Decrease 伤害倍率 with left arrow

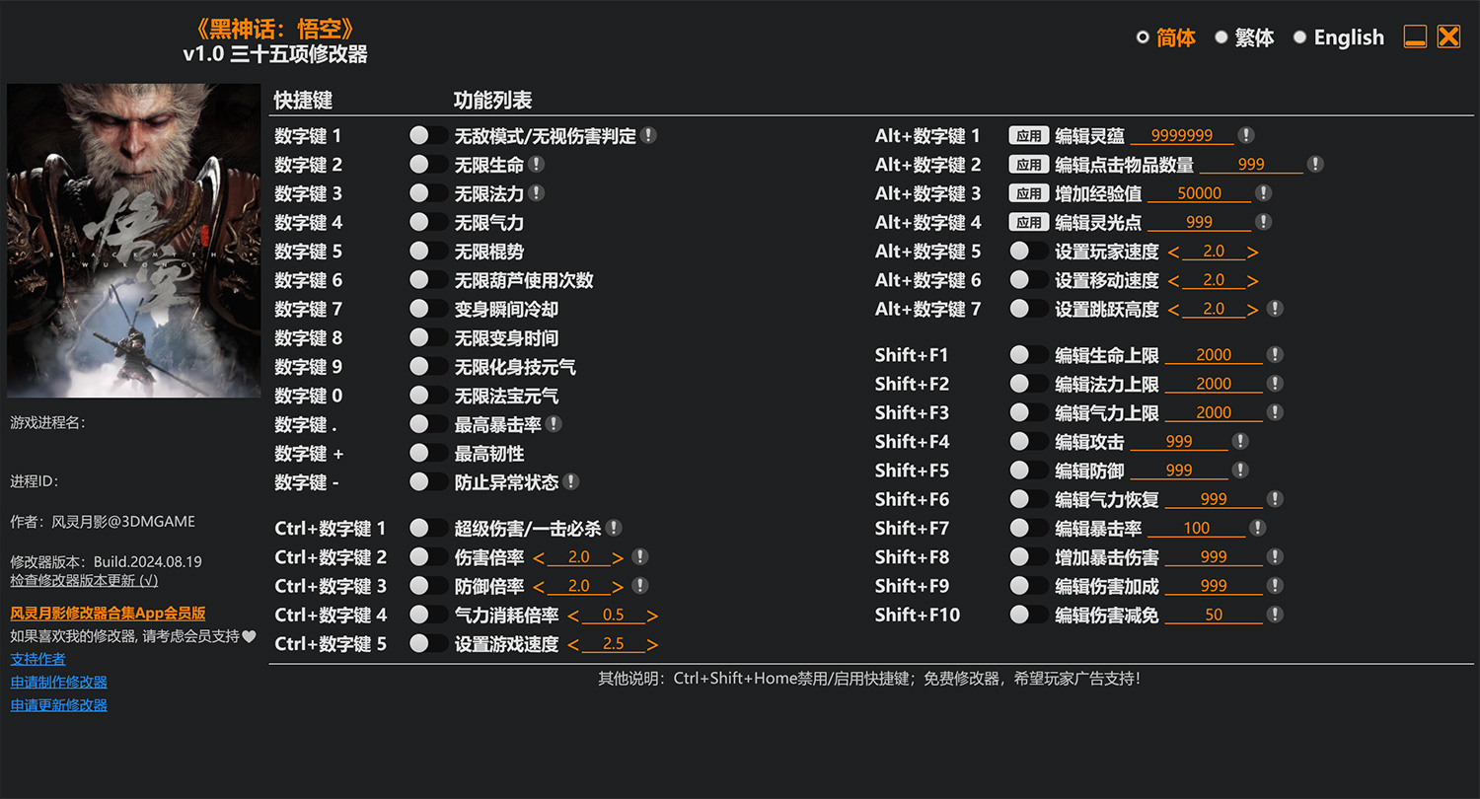tap(539, 558)
